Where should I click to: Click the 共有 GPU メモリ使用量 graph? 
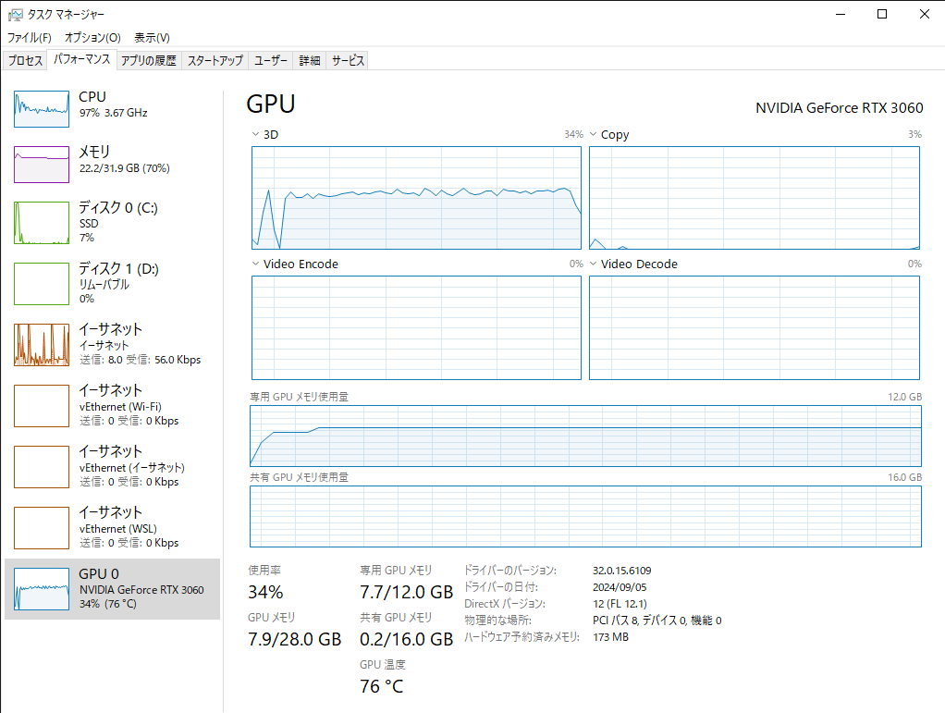586,517
